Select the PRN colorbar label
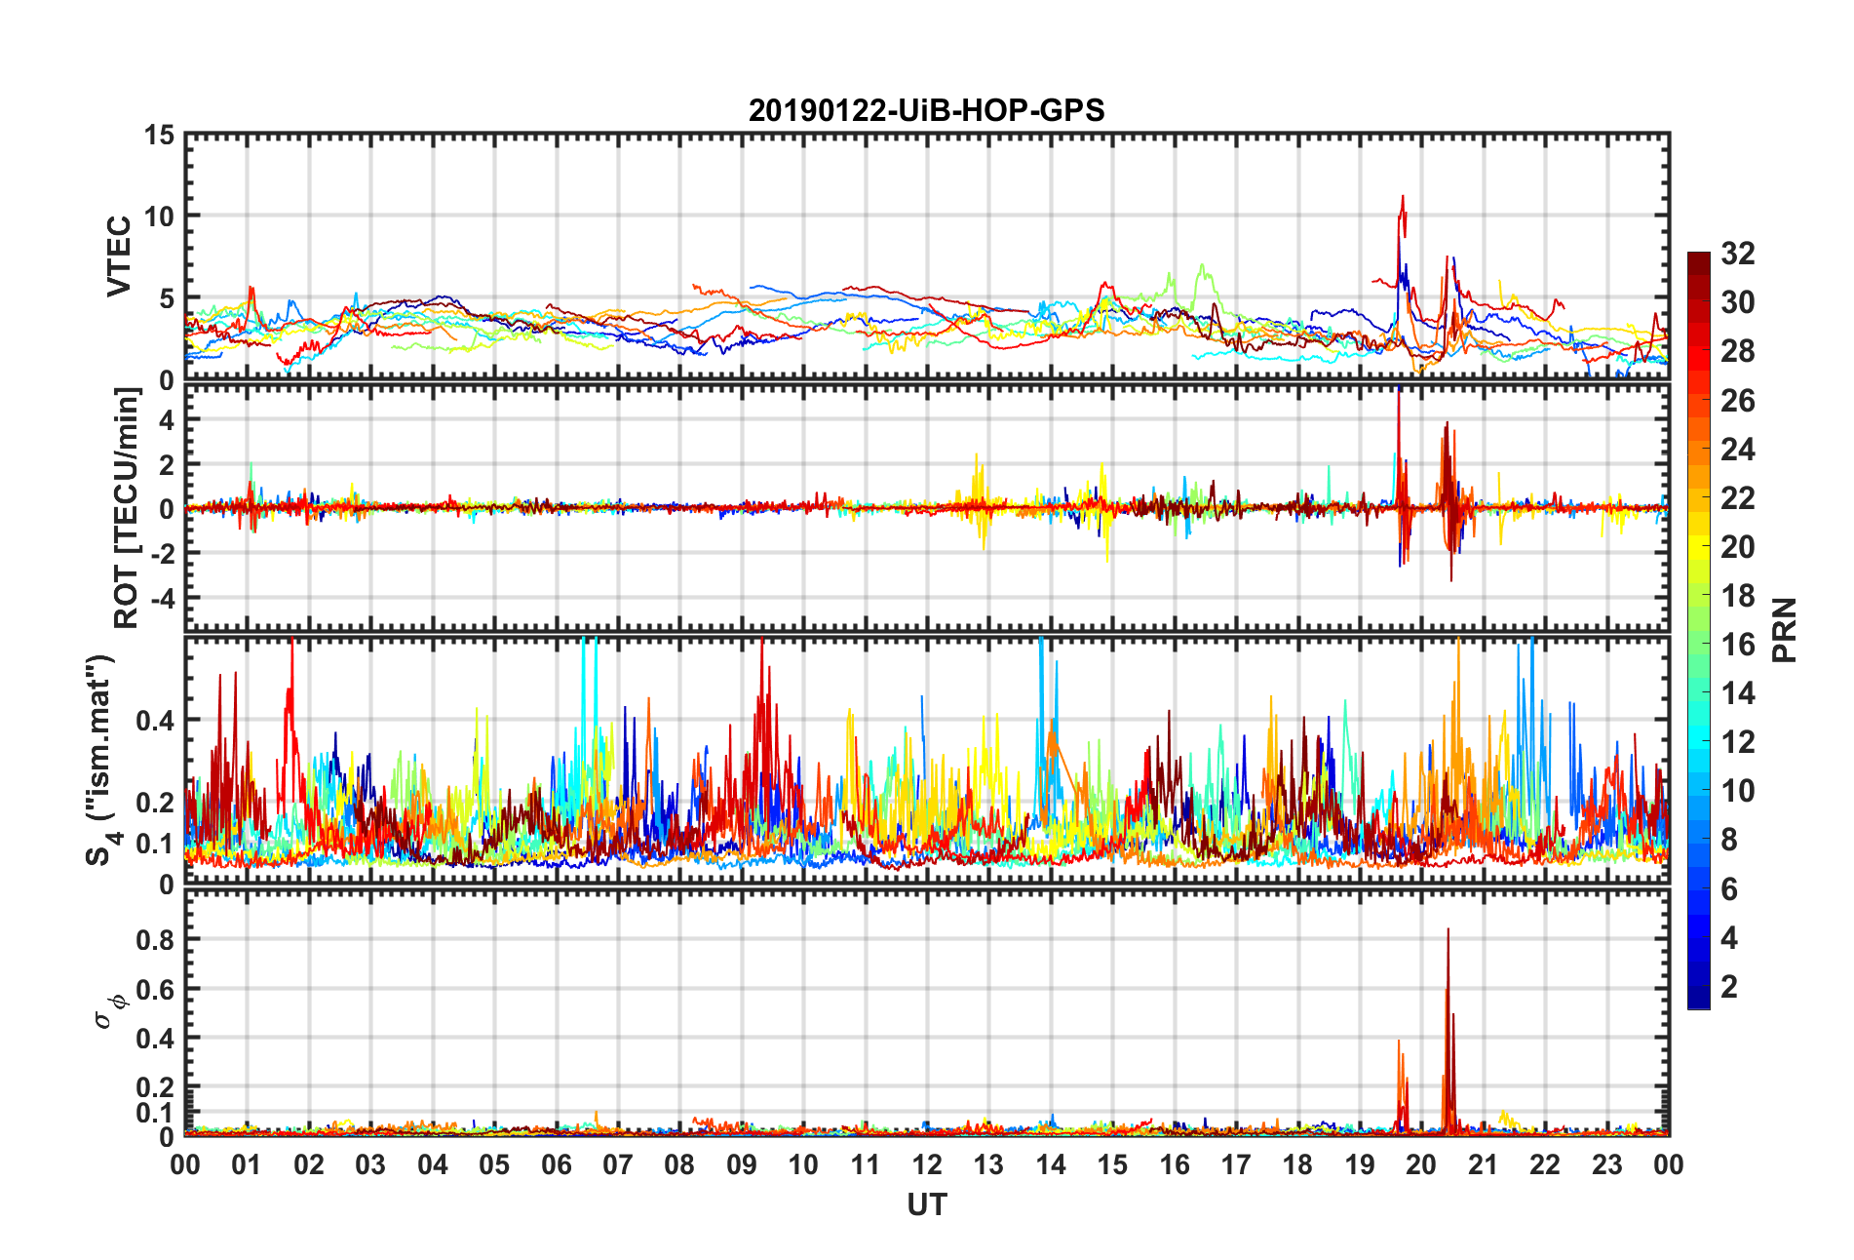1854x1260 pixels. pos(1784,630)
